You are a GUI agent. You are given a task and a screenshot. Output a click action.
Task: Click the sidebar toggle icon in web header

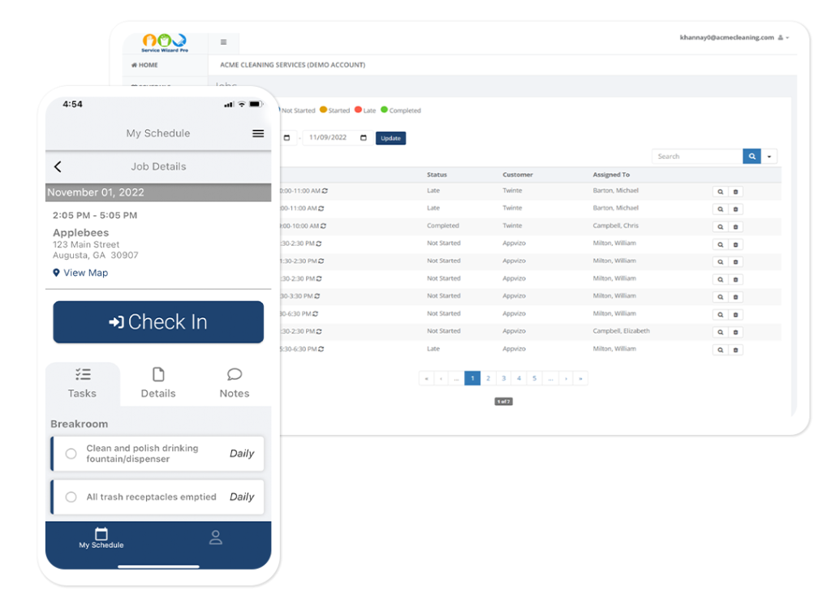pyautogui.click(x=224, y=42)
